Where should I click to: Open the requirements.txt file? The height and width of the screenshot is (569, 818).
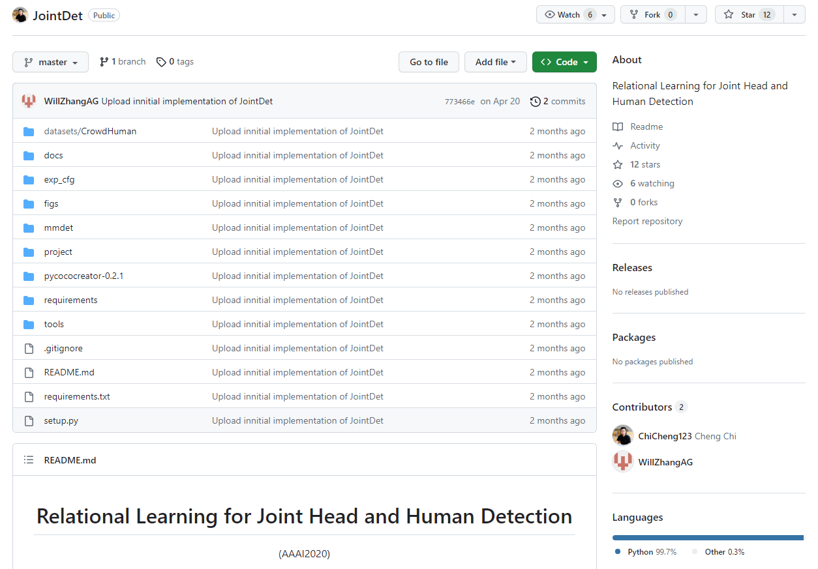click(x=77, y=396)
